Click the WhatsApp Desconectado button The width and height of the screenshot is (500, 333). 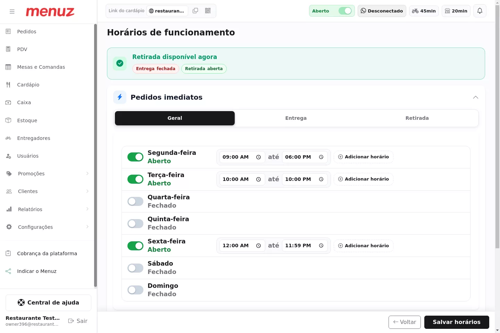tap(382, 11)
